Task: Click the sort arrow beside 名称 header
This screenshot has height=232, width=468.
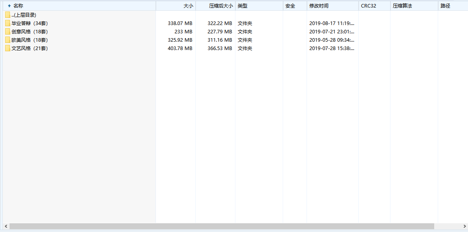Action: (x=9, y=6)
